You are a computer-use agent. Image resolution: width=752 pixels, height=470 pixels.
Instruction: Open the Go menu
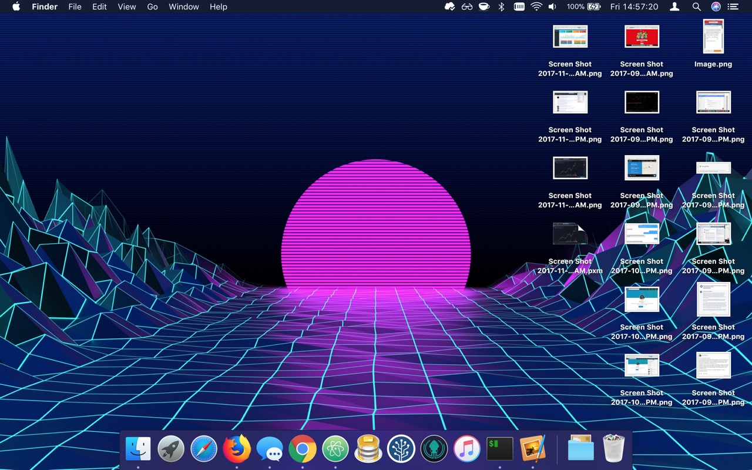click(152, 7)
